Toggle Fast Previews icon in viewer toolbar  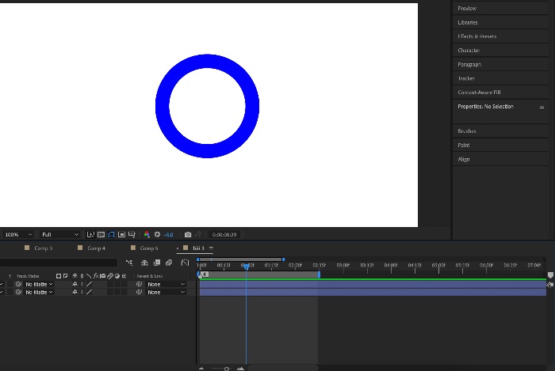pos(90,234)
